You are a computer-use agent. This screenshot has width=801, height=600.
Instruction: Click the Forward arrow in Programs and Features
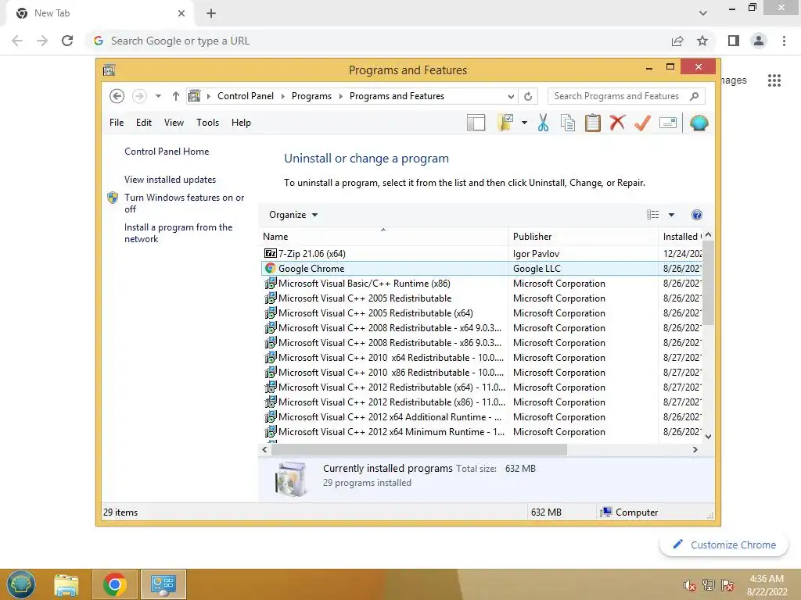(139, 96)
